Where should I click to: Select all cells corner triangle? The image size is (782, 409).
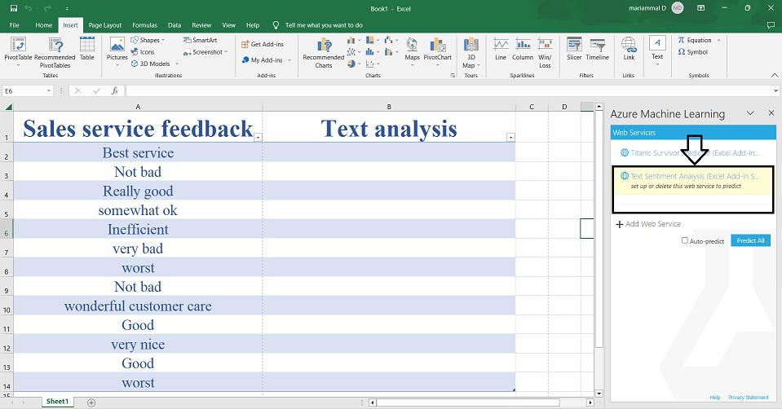[x=7, y=107]
